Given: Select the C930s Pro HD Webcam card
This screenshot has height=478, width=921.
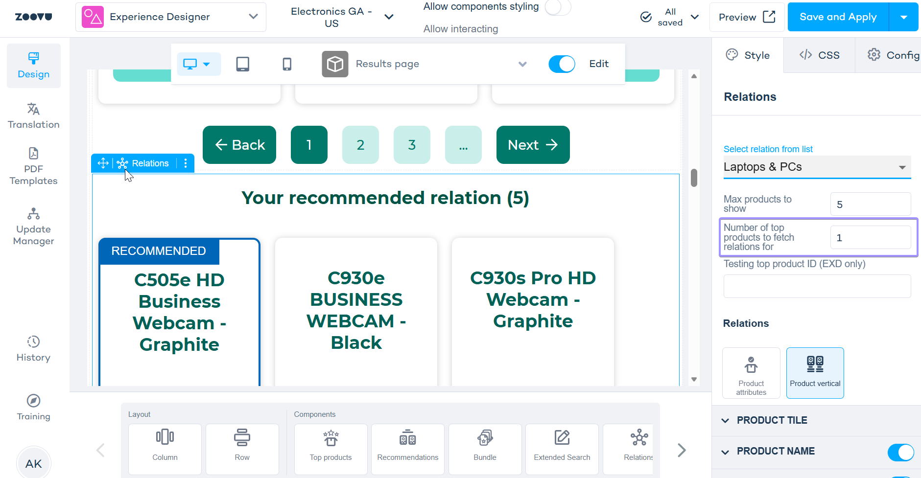Looking at the screenshot, I should [x=533, y=312].
